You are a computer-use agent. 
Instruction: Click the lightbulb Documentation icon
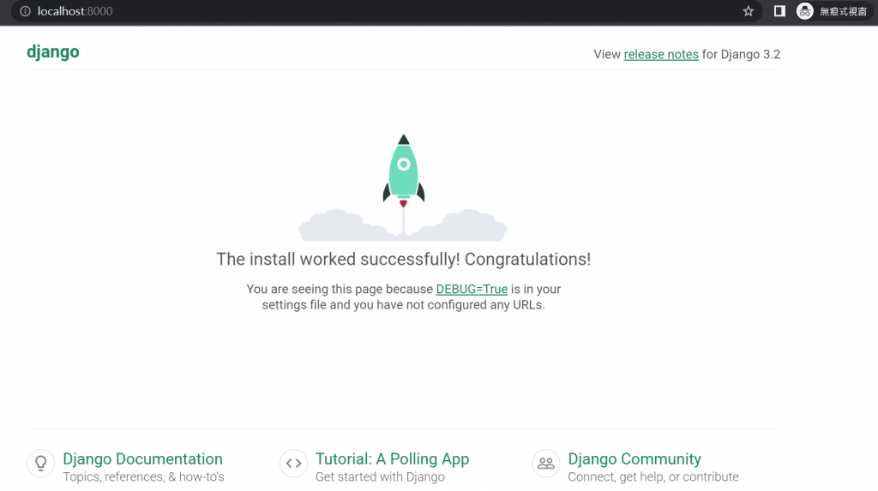[x=41, y=463]
